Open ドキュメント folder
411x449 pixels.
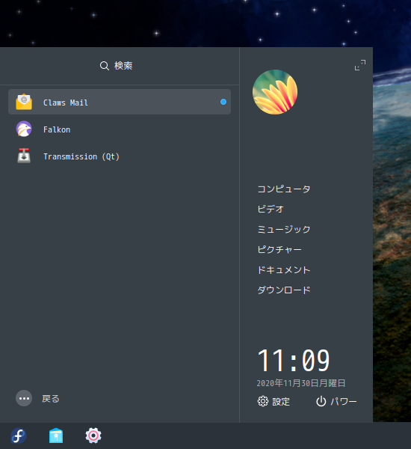[x=284, y=269]
